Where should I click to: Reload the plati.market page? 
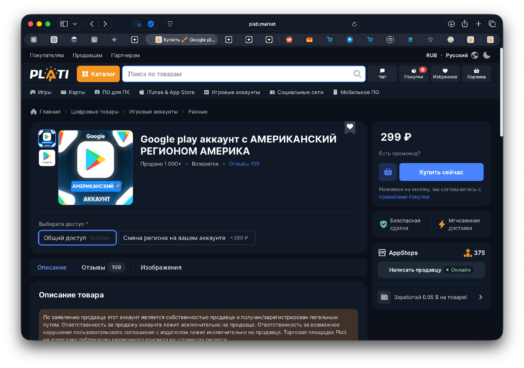tap(355, 24)
